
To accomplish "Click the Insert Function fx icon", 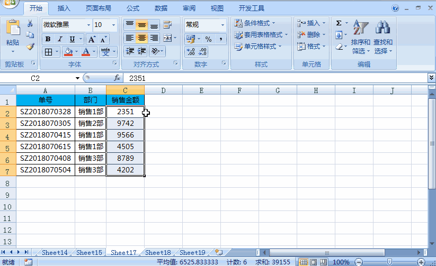I will coord(117,78).
